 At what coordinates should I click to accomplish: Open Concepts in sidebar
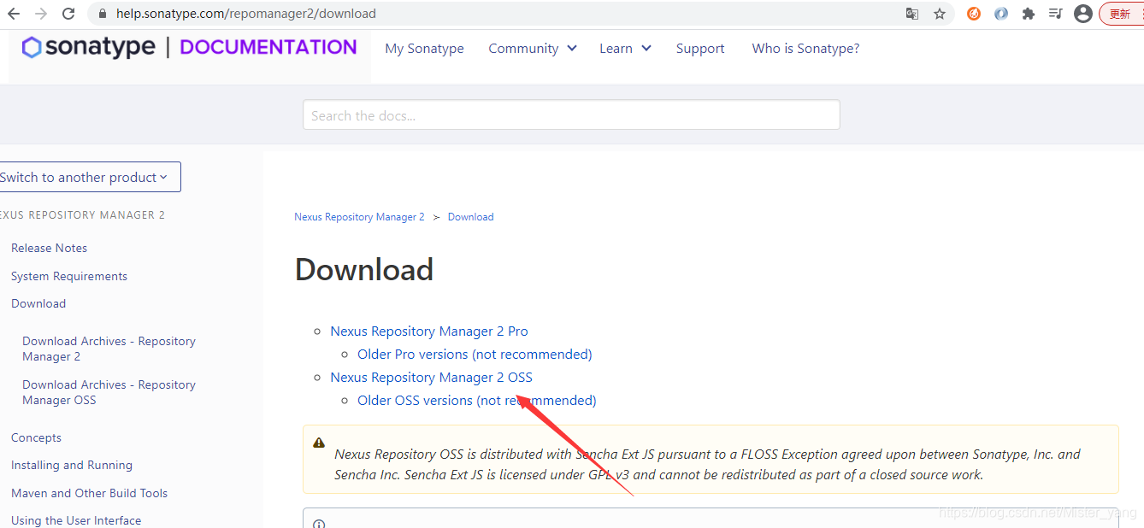36,437
